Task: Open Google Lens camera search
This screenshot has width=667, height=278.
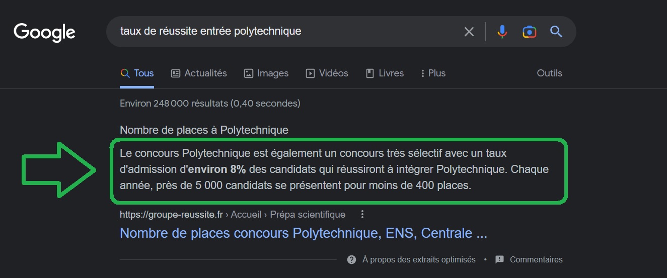Action: tap(529, 32)
